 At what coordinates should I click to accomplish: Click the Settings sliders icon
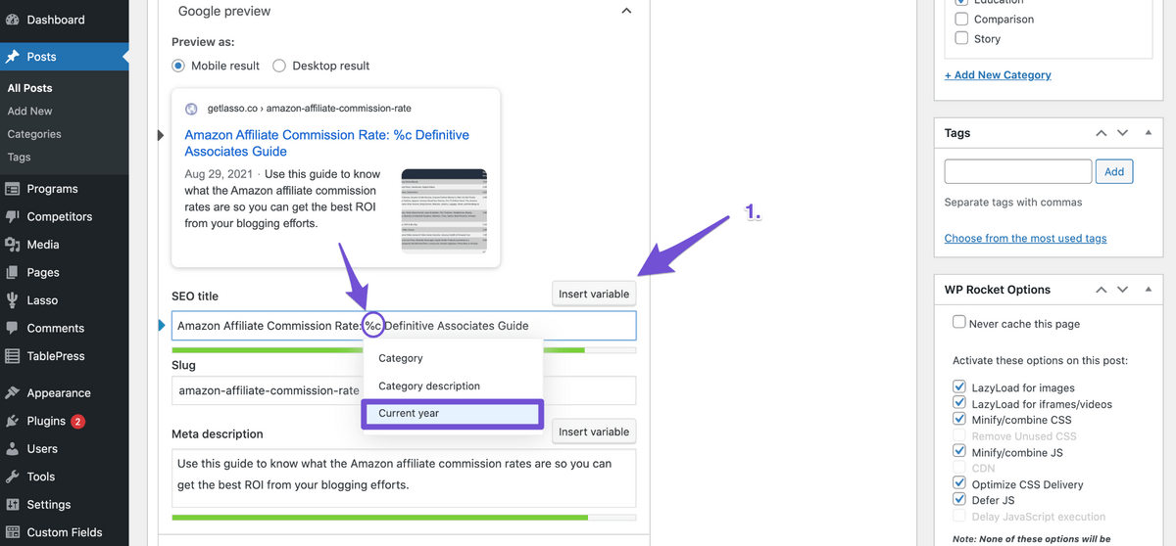[13, 504]
